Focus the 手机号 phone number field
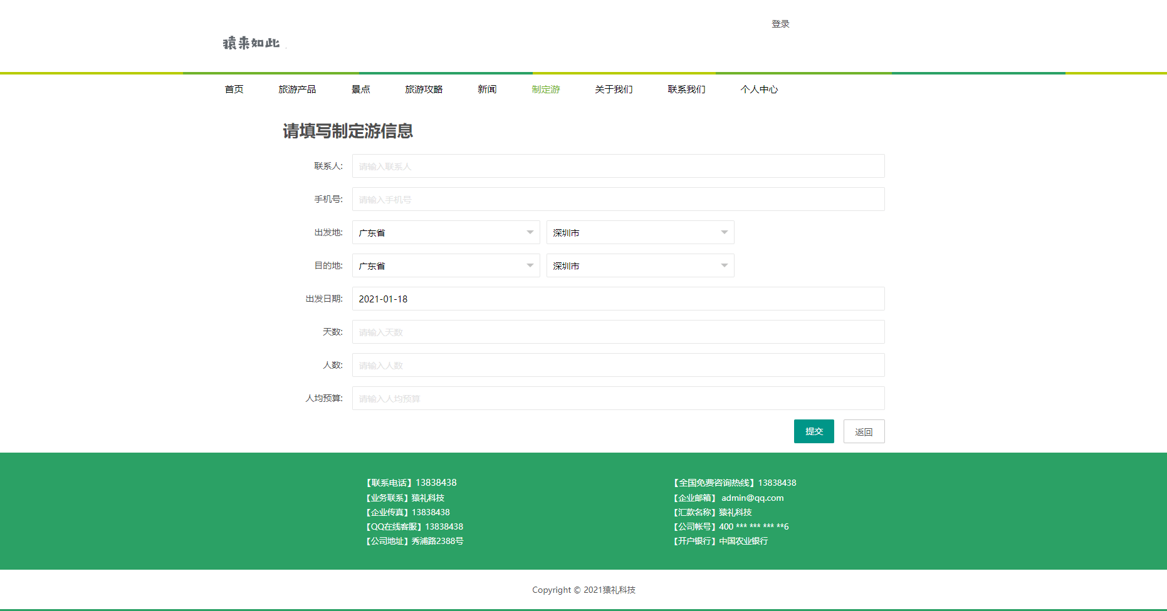This screenshot has height=611, width=1167. [617, 199]
